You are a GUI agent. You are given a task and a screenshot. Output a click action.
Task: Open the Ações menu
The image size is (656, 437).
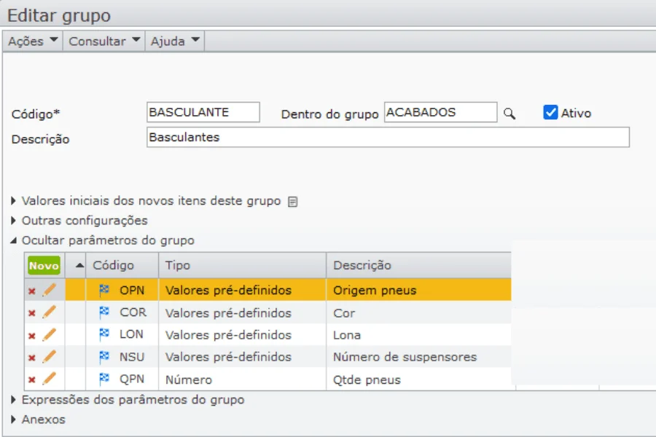[x=33, y=42]
